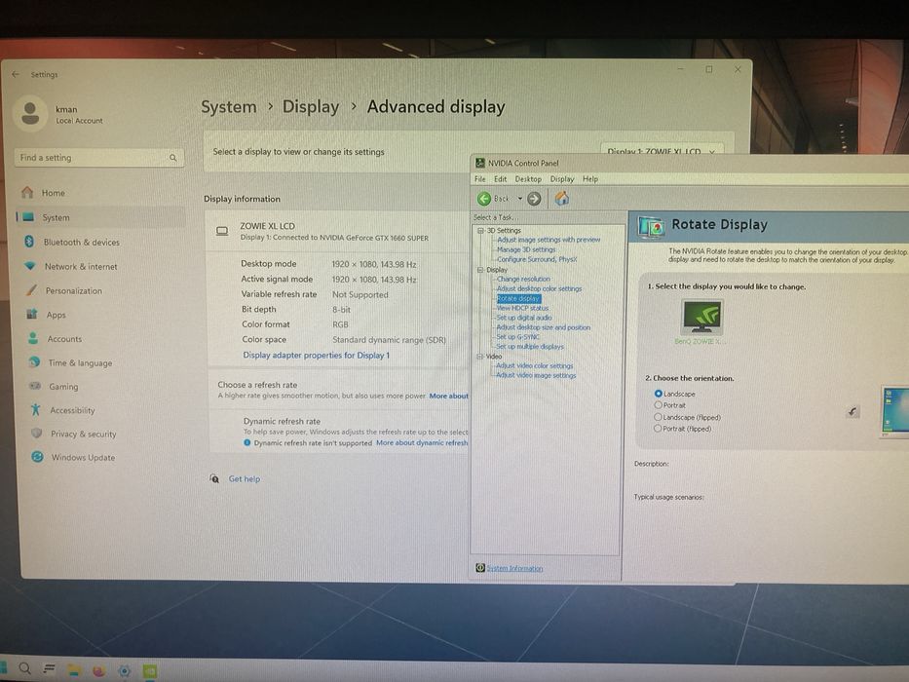The height and width of the screenshot is (682, 909).
Task: Open Adjust image settings with preview
Action: coord(549,240)
